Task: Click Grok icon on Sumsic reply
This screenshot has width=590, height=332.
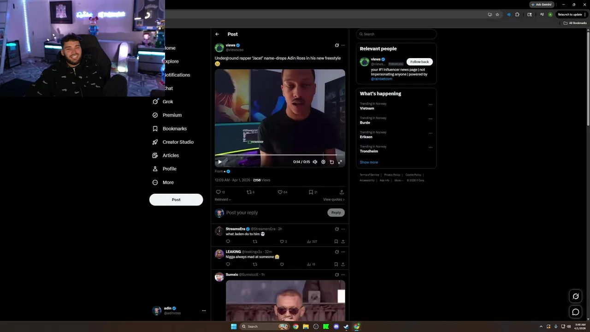Action: (x=337, y=274)
